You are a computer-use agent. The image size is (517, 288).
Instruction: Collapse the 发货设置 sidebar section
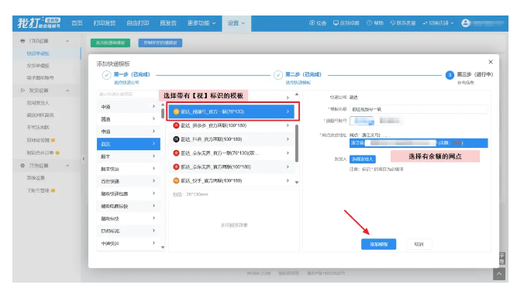67,91
